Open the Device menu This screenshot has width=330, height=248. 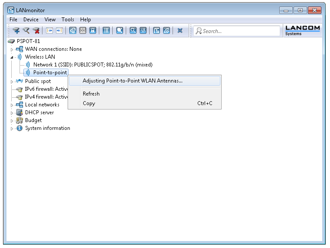coord(31,20)
